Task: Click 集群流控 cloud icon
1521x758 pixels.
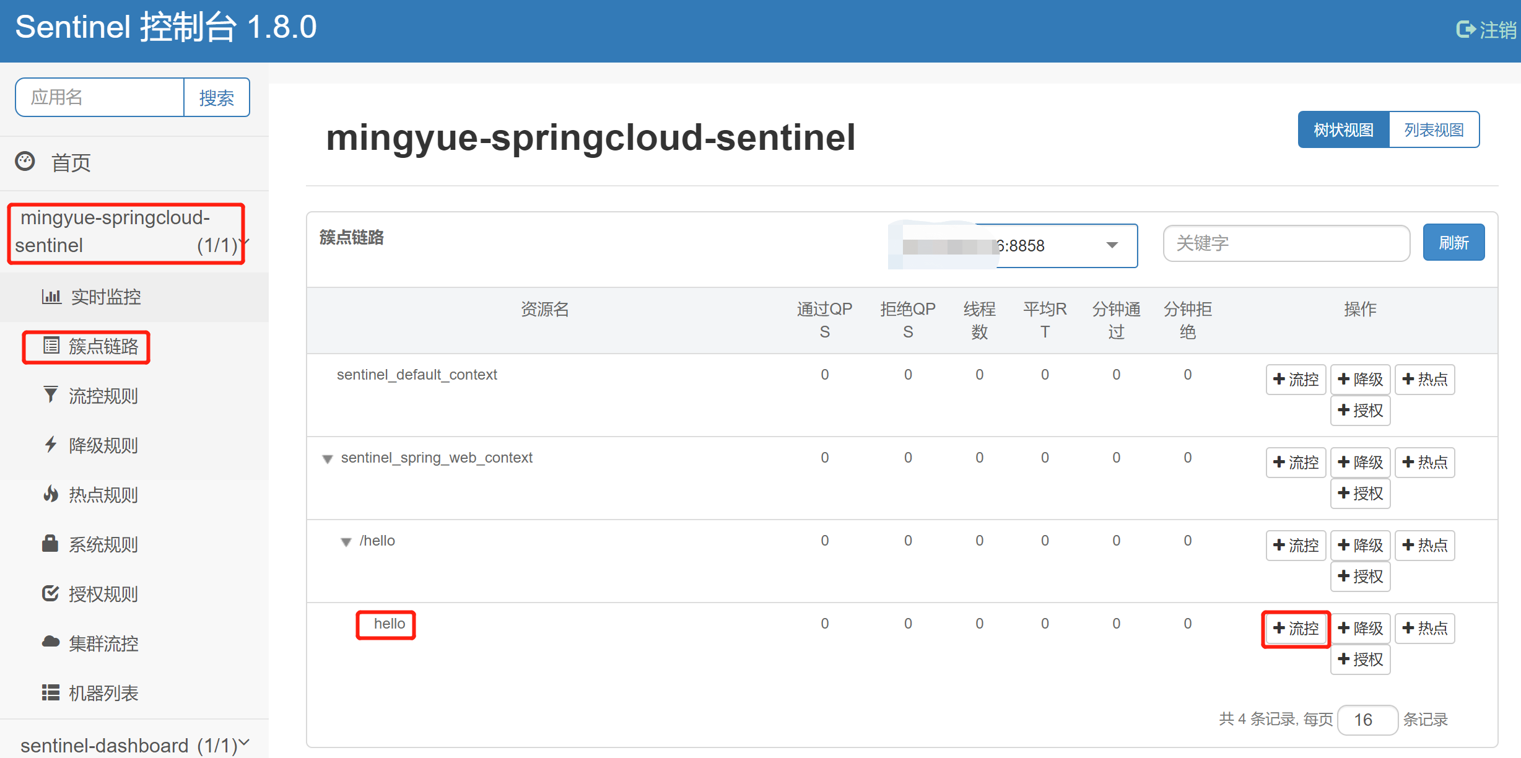Action: pyautogui.click(x=51, y=642)
